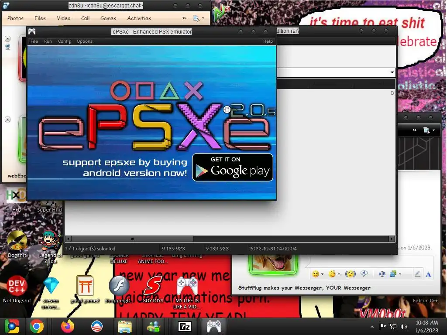447x335 pixels.
Task: Select the N64 emulator desktop icon
Action: pos(221,14)
